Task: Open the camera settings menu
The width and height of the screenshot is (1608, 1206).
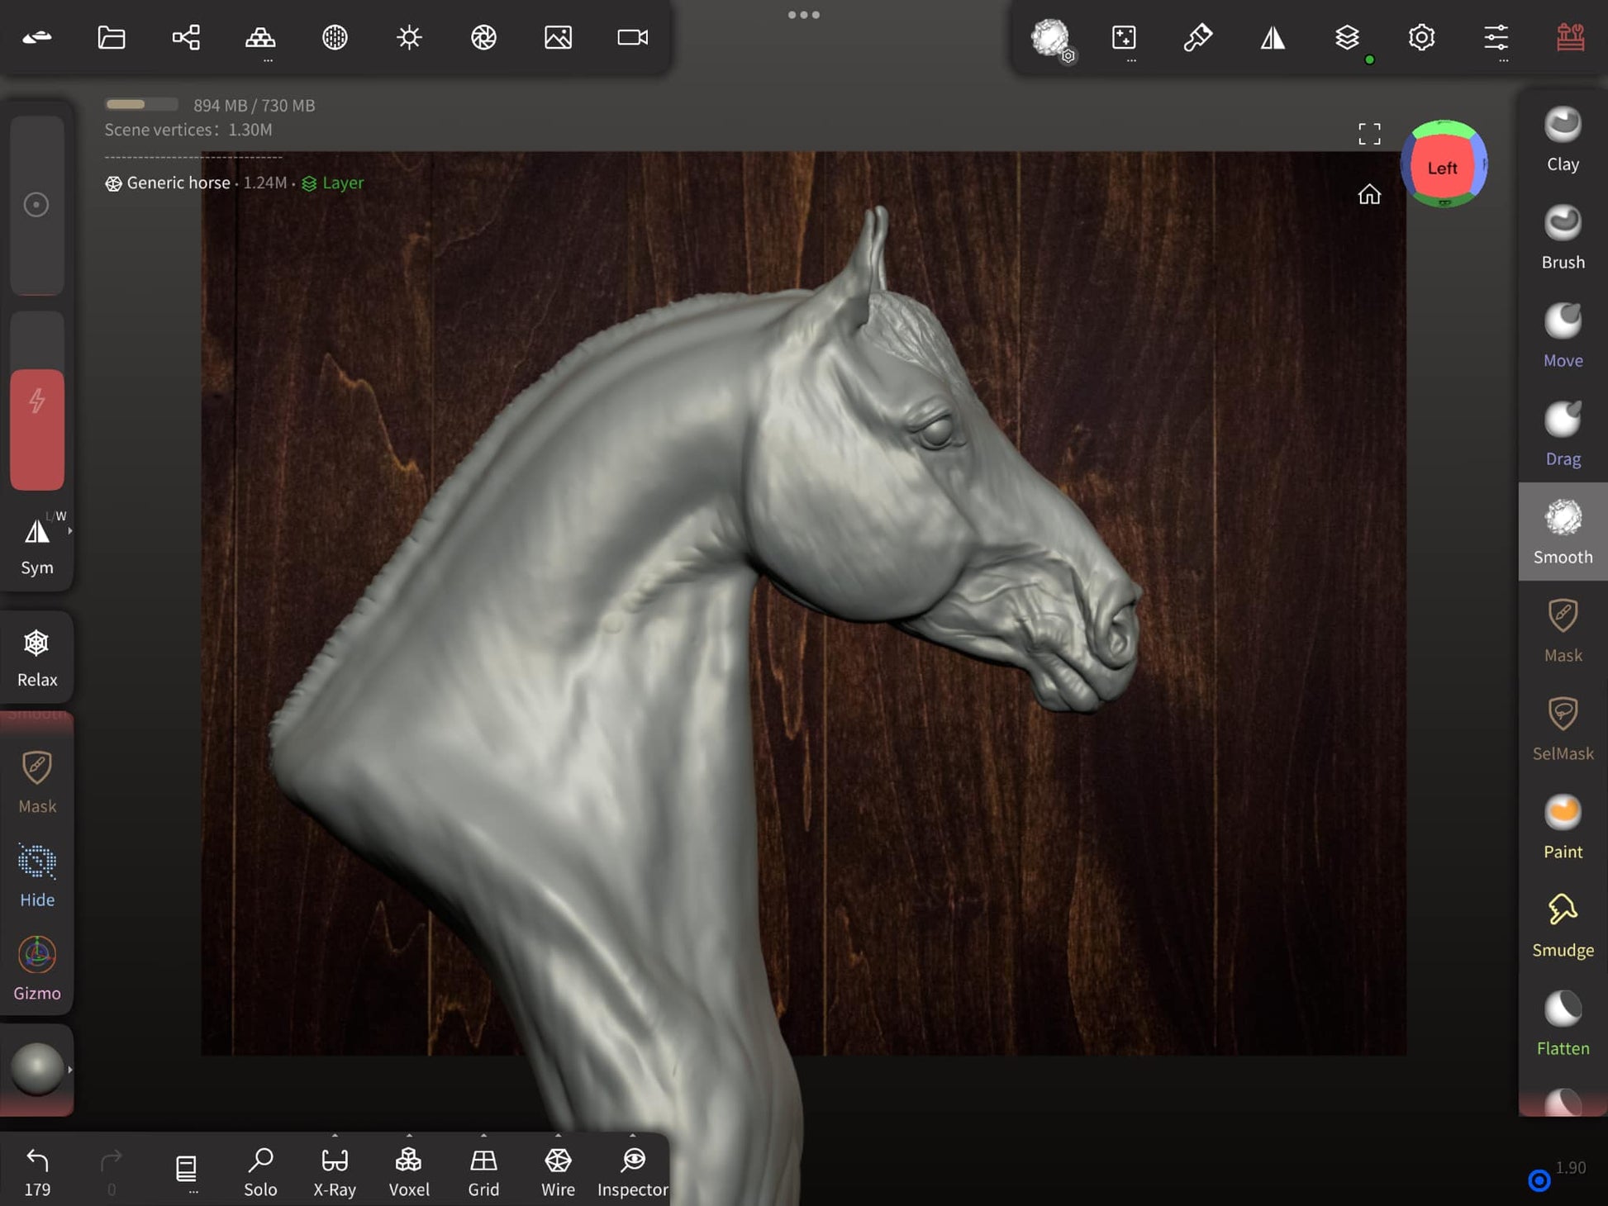Action: [632, 37]
